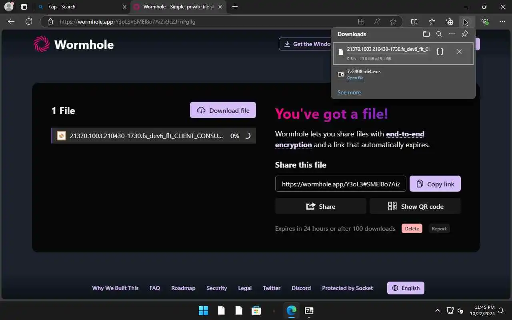Open Collections icon in toolbar
The image size is (512, 320).
coord(450,22)
